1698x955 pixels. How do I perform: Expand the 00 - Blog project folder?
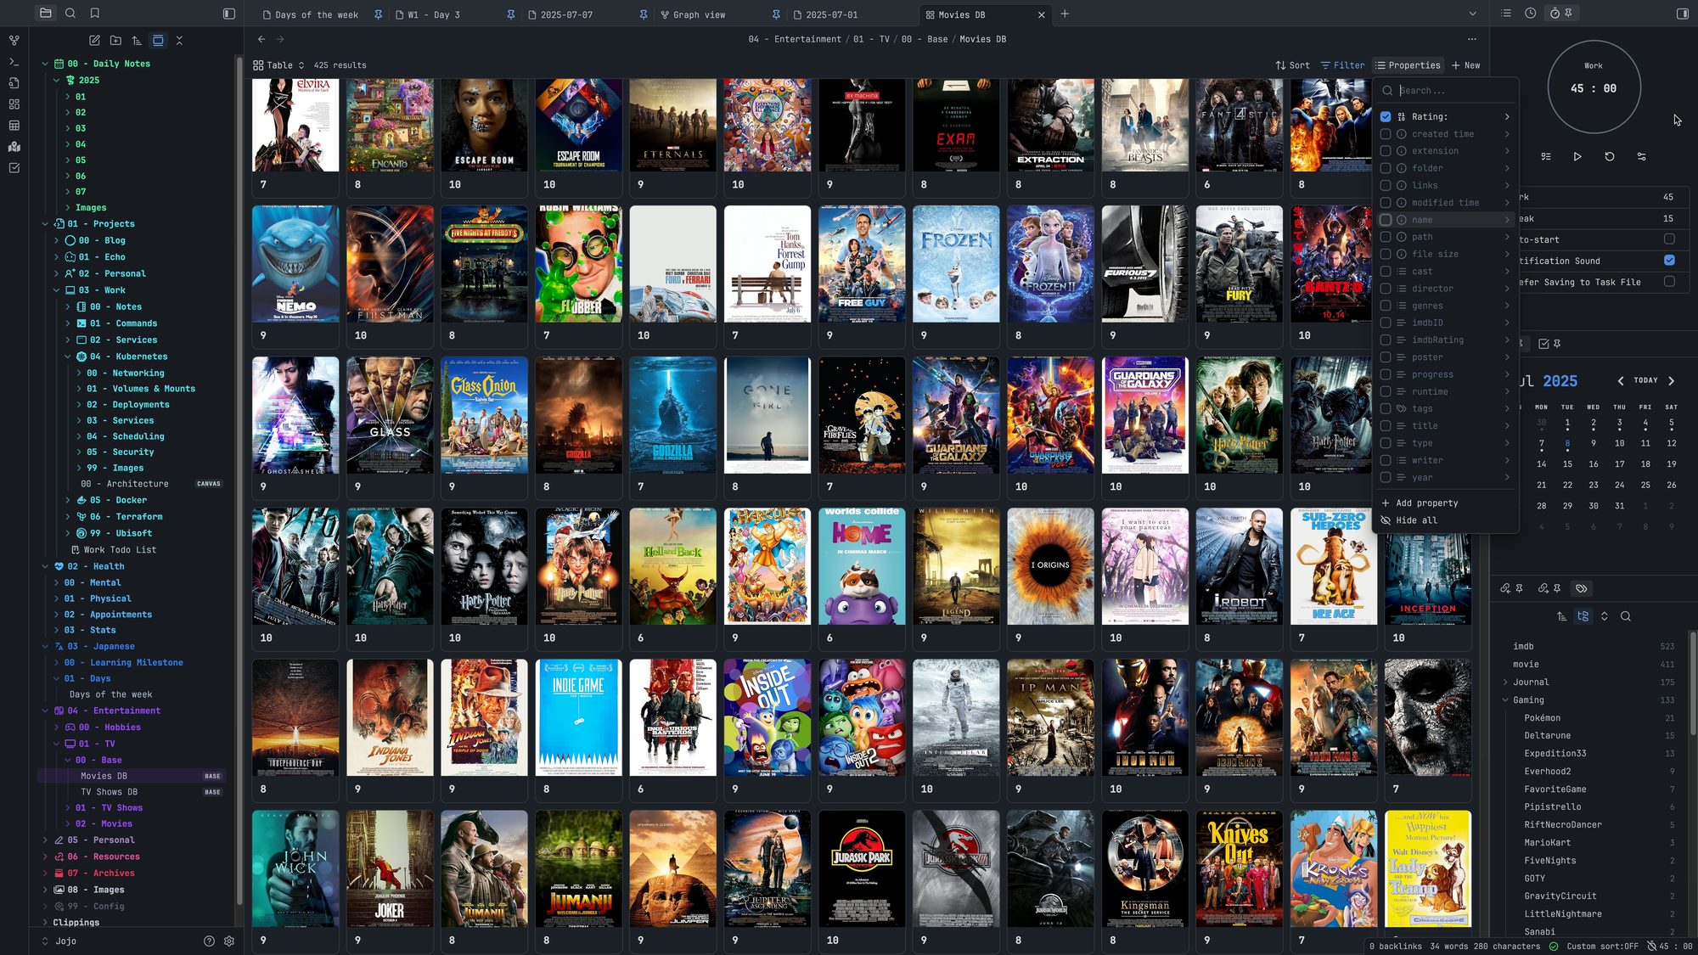coord(57,240)
